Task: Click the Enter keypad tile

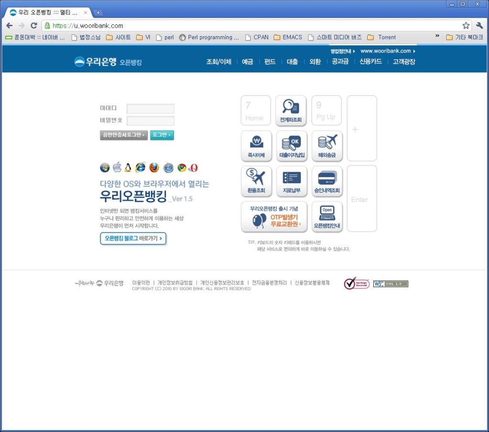Action: pos(362,199)
